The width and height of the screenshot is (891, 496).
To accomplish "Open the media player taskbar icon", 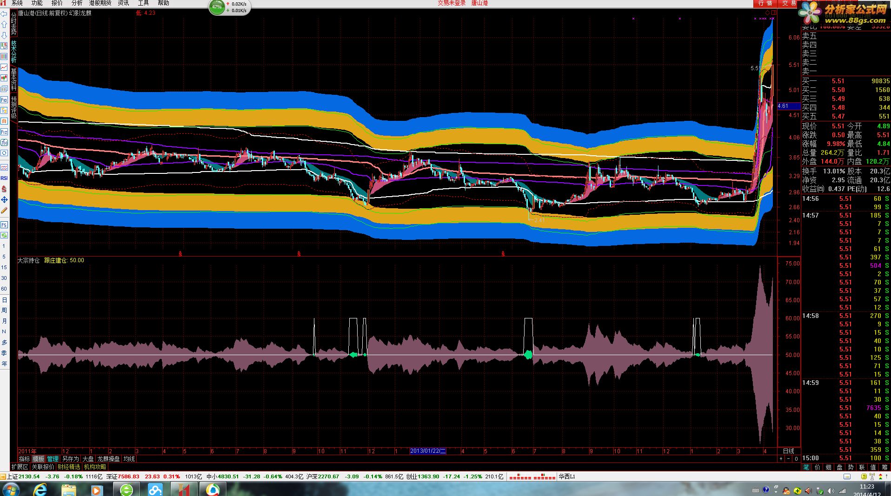I will point(97,489).
